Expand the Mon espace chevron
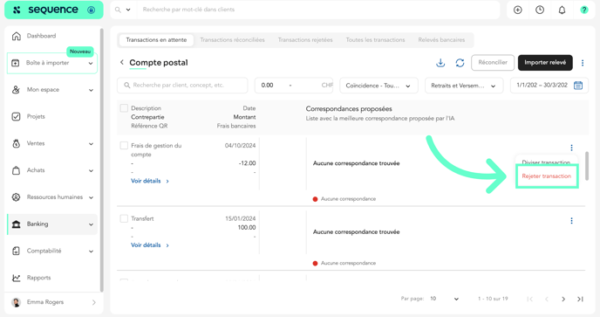This screenshot has width=600, height=317. pos(91,90)
